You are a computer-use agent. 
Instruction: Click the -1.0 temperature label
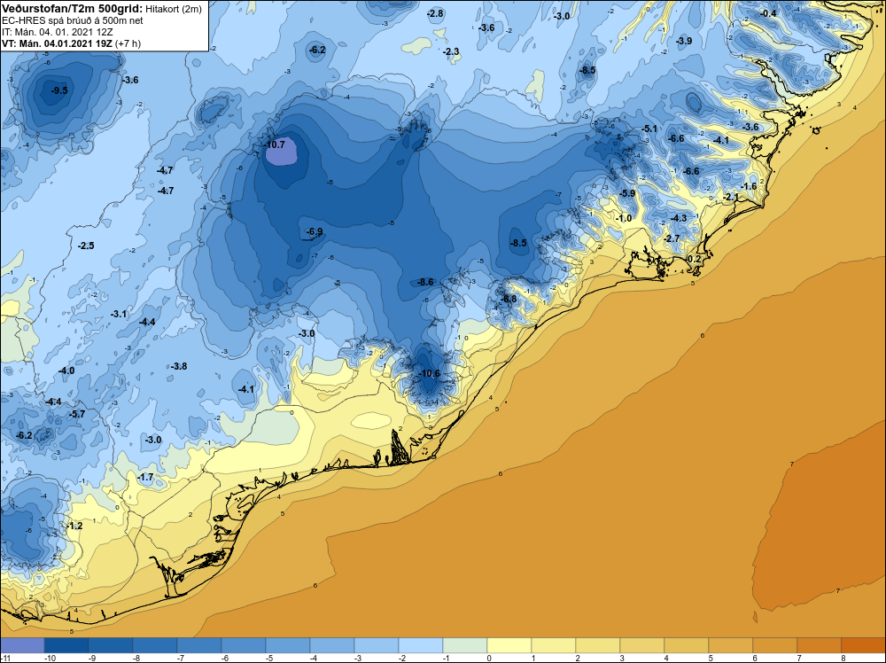click(624, 218)
